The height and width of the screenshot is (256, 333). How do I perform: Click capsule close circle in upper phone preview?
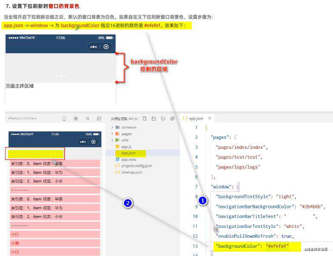106,47
